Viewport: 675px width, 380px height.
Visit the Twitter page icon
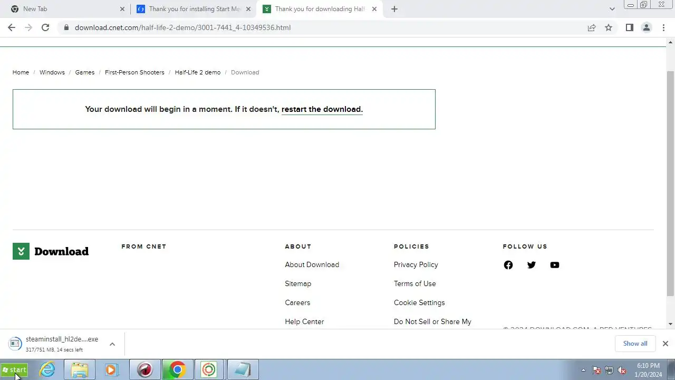[x=532, y=265]
